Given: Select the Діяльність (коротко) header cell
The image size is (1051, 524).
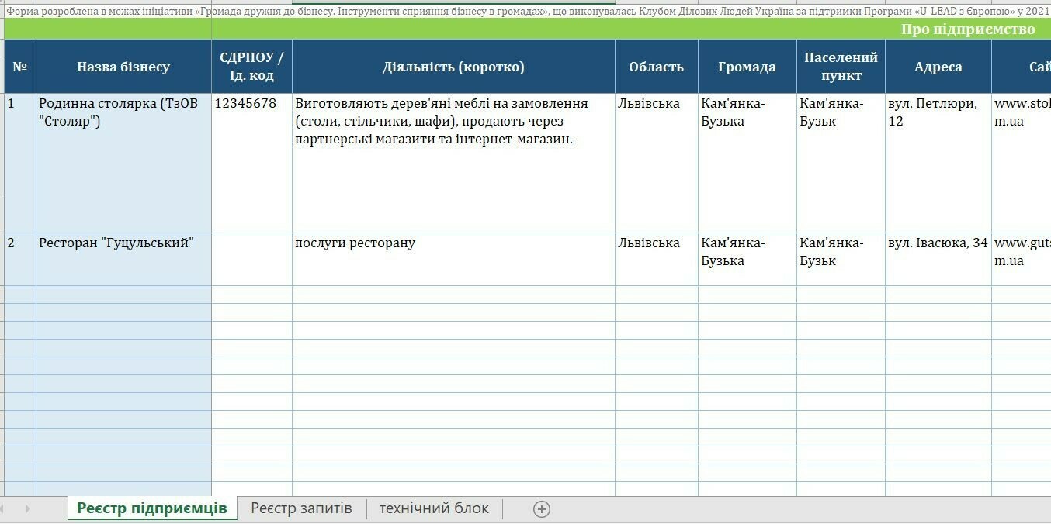Looking at the screenshot, I should click(x=453, y=67).
